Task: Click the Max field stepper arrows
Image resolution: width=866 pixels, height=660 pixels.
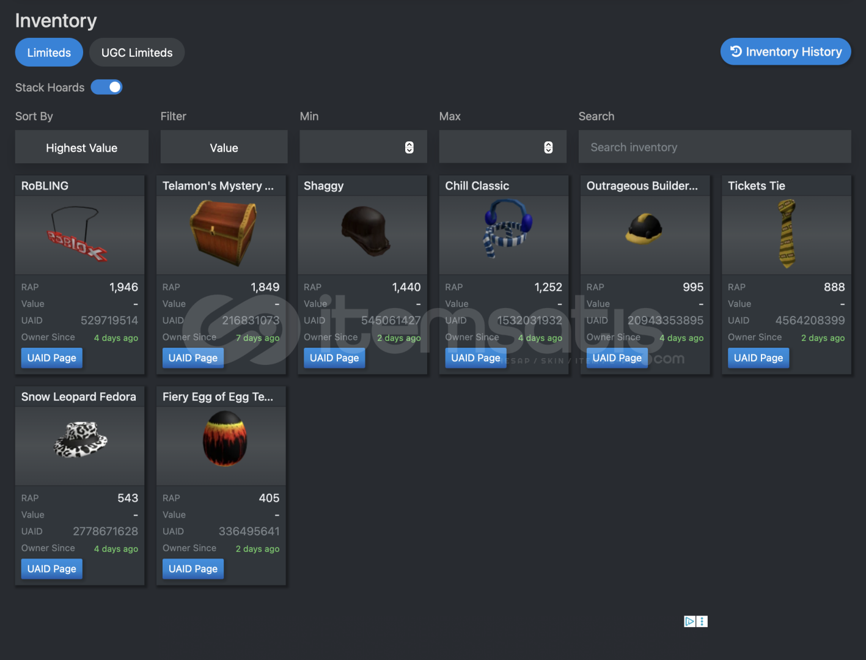Action: (548, 147)
